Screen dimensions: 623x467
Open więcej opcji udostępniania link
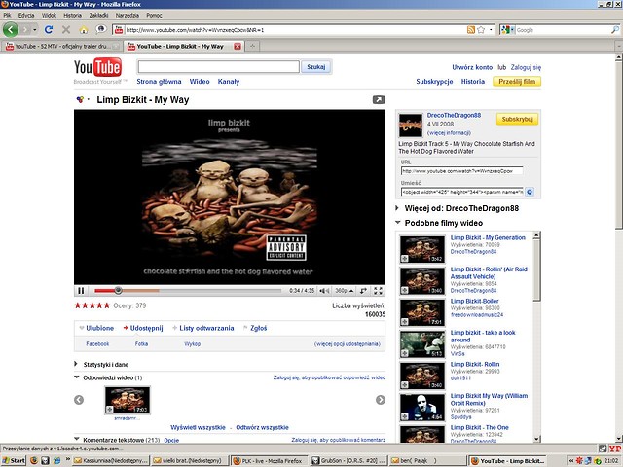pos(348,343)
